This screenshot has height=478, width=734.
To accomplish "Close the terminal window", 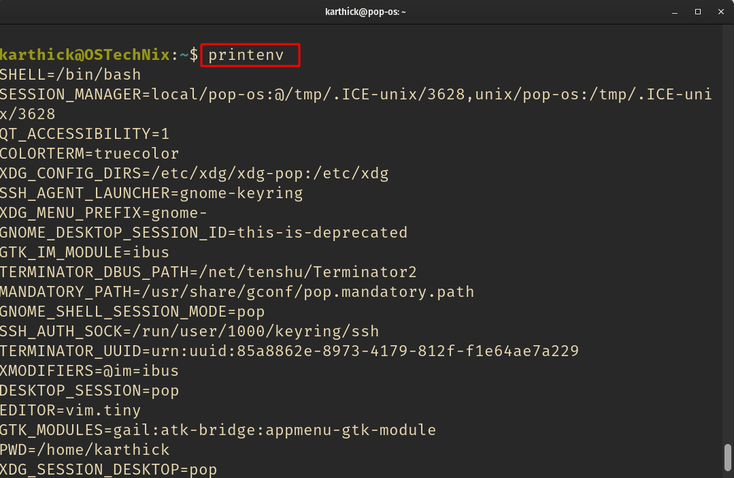I will (720, 12).
